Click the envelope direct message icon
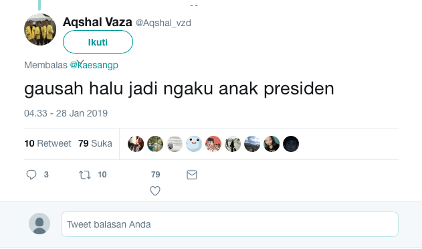This screenshot has width=422, height=249. click(192, 175)
